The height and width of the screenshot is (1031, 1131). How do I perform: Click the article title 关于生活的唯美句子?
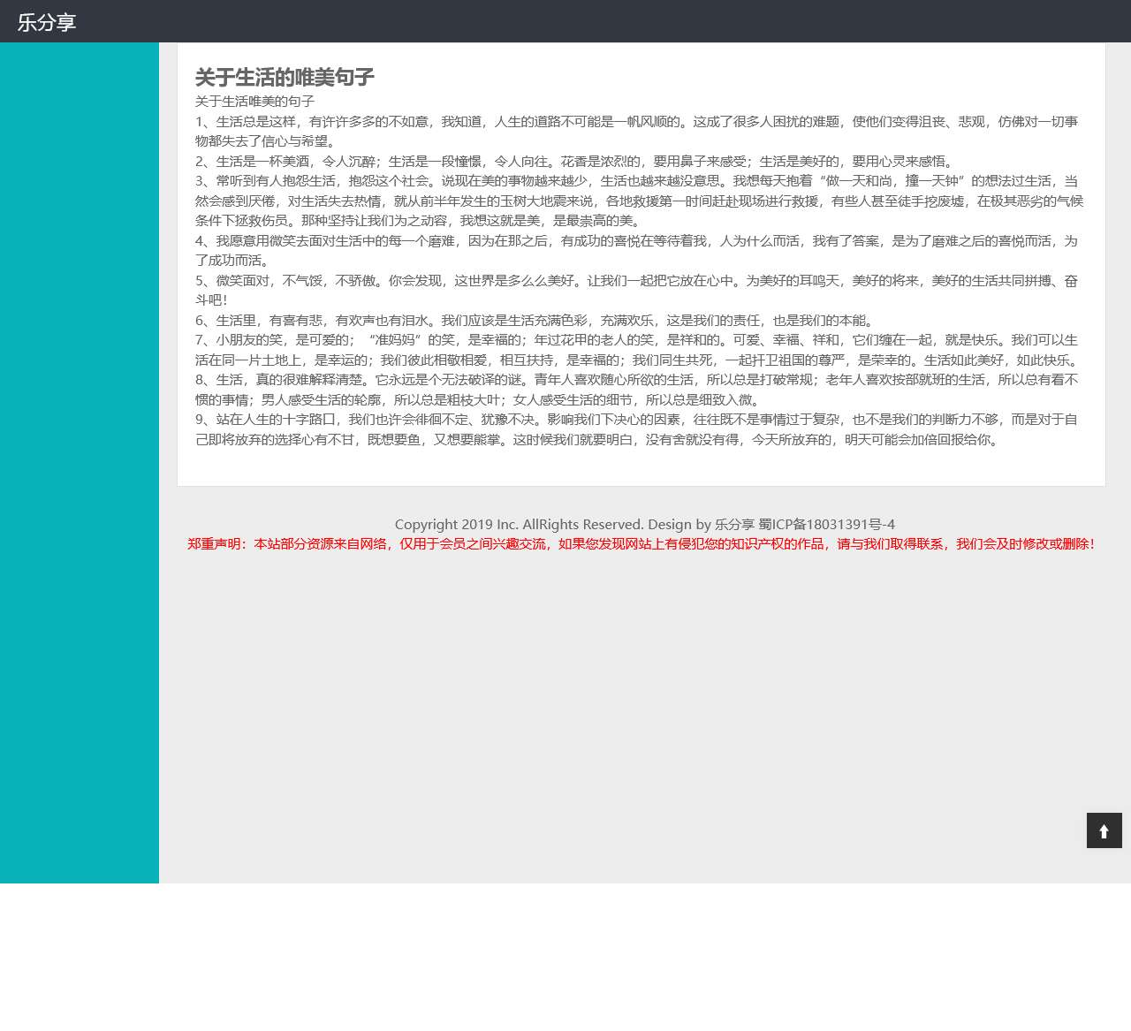285,77
